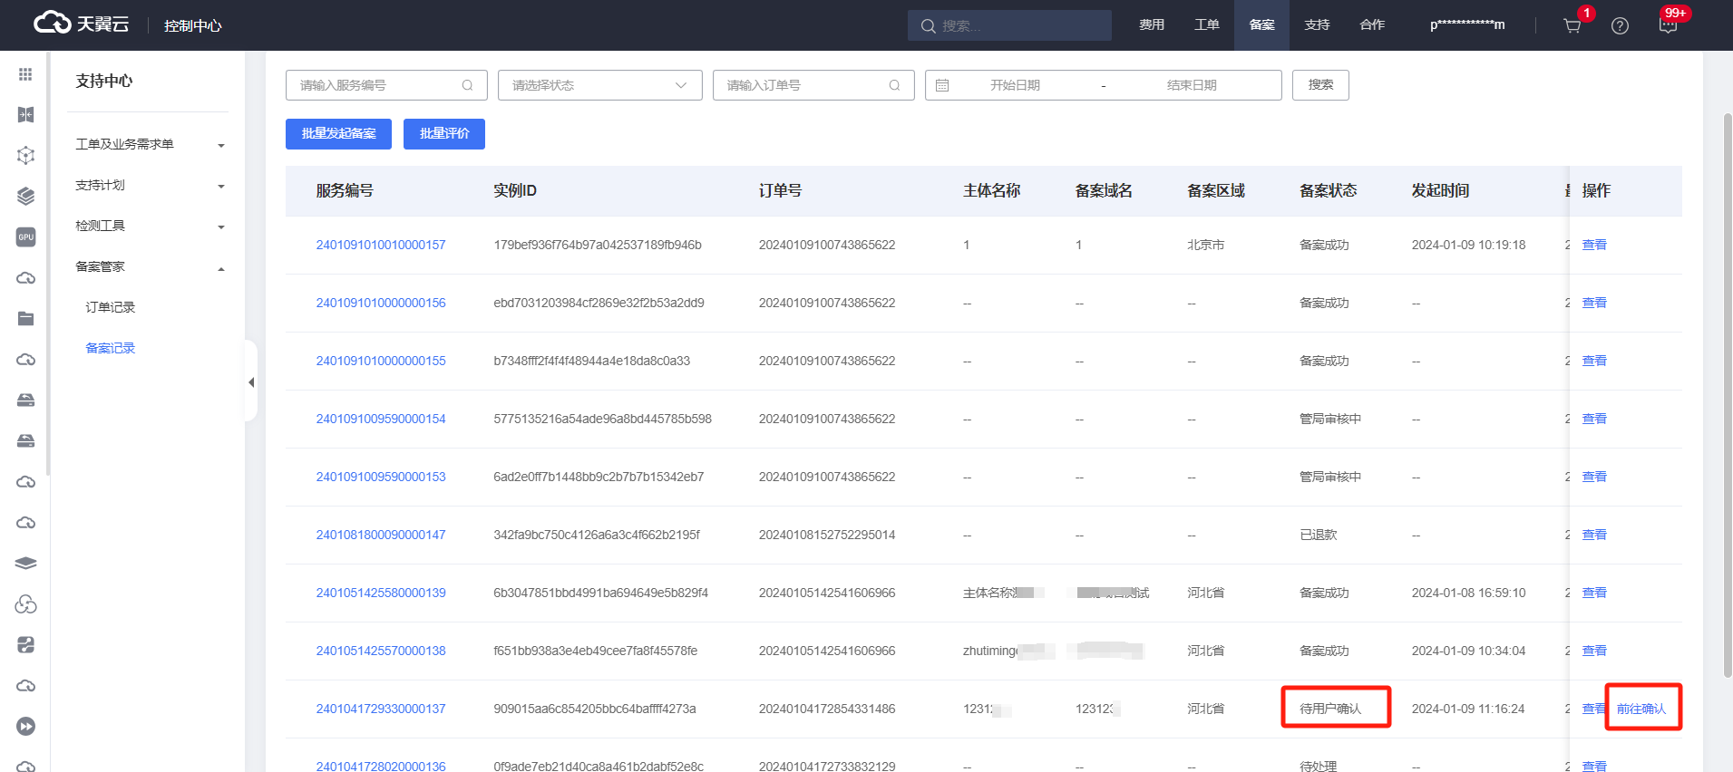The height and width of the screenshot is (772, 1733).
Task: Click the 开始日期 date field
Action: tap(1015, 85)
